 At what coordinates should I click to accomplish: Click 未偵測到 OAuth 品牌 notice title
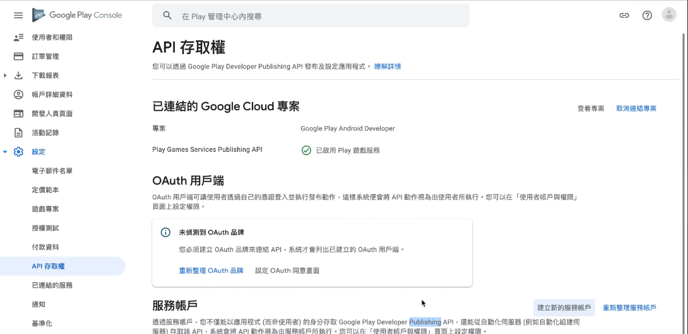[211, 233]
